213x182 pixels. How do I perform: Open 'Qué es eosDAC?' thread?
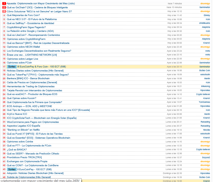point(32,94)
